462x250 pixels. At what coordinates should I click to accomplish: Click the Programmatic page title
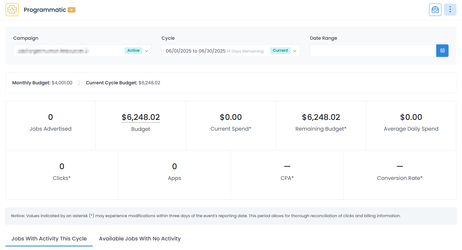[45, 10]
